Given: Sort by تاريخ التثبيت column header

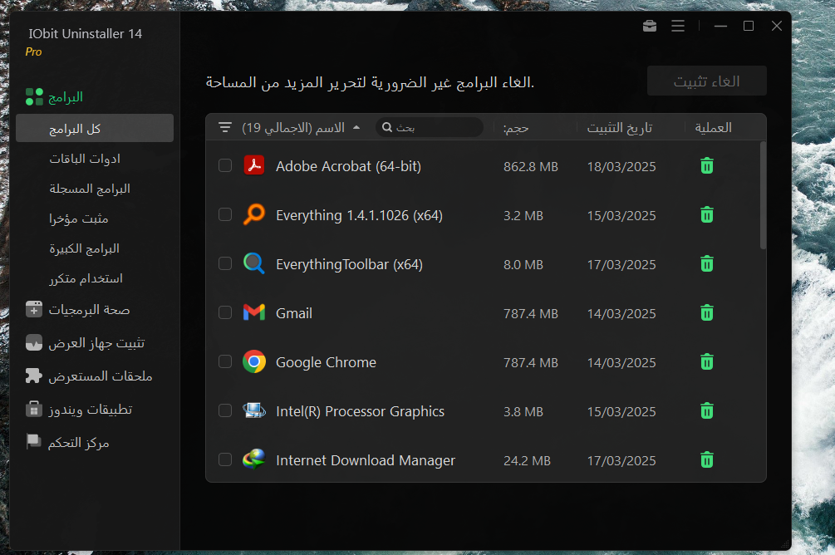Looking at the screenshot, I should (619, 128).
